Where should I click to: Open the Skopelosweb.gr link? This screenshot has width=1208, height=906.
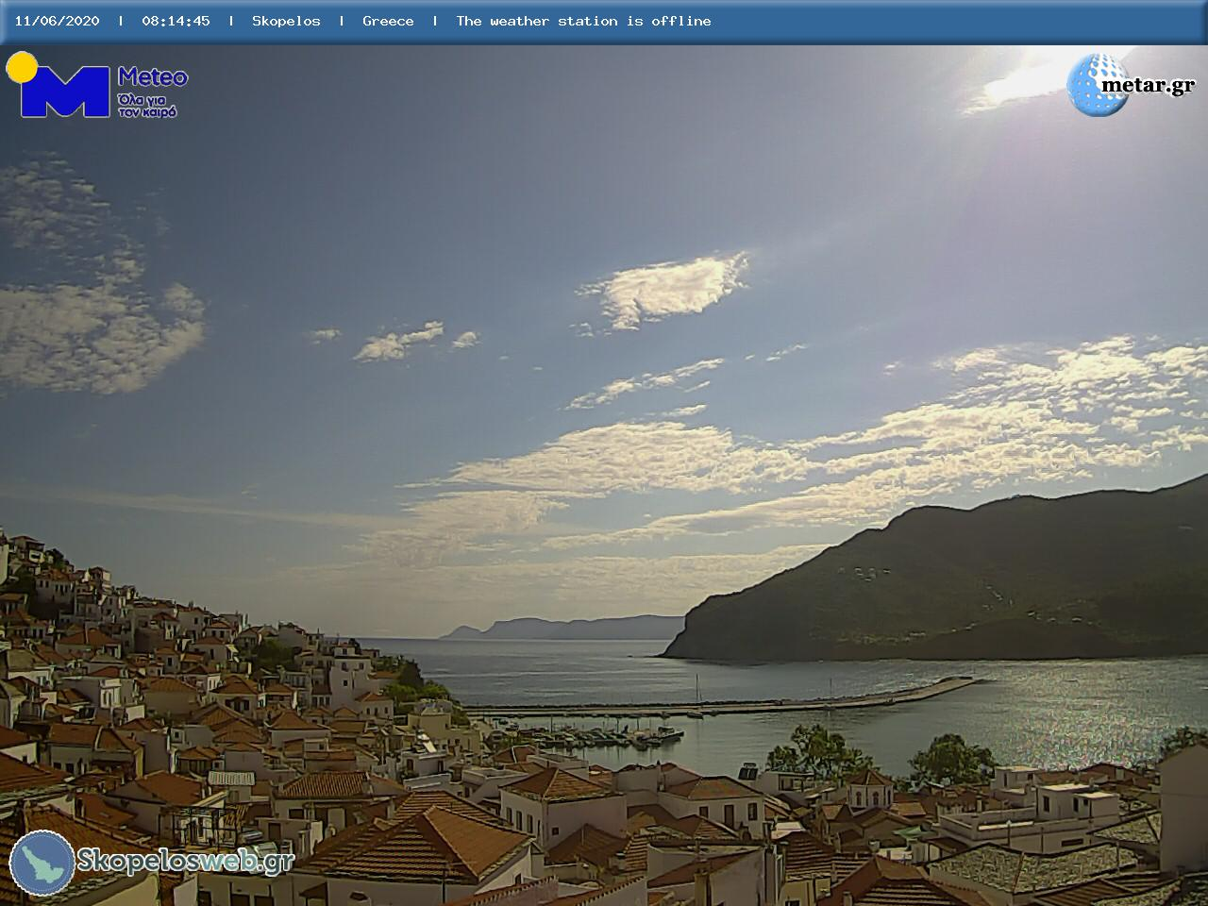pyautogui.click(x=185, y=861)
